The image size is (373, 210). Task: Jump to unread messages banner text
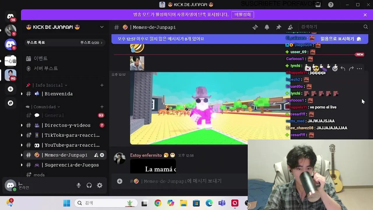pos(161,39)
